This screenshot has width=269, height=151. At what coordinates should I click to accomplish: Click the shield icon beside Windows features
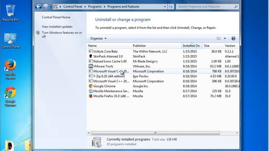[x=38, y=33]
